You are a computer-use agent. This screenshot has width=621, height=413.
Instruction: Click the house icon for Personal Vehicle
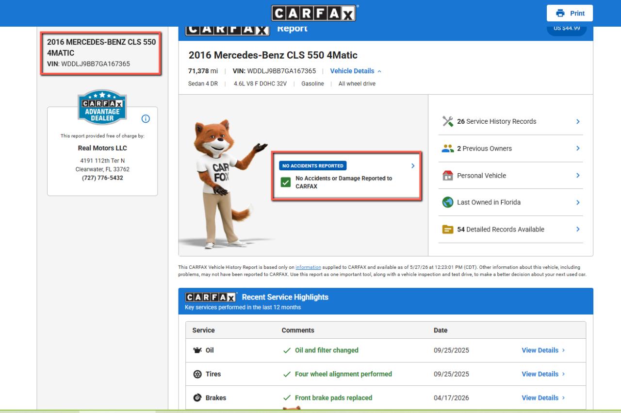pos(448,176)
